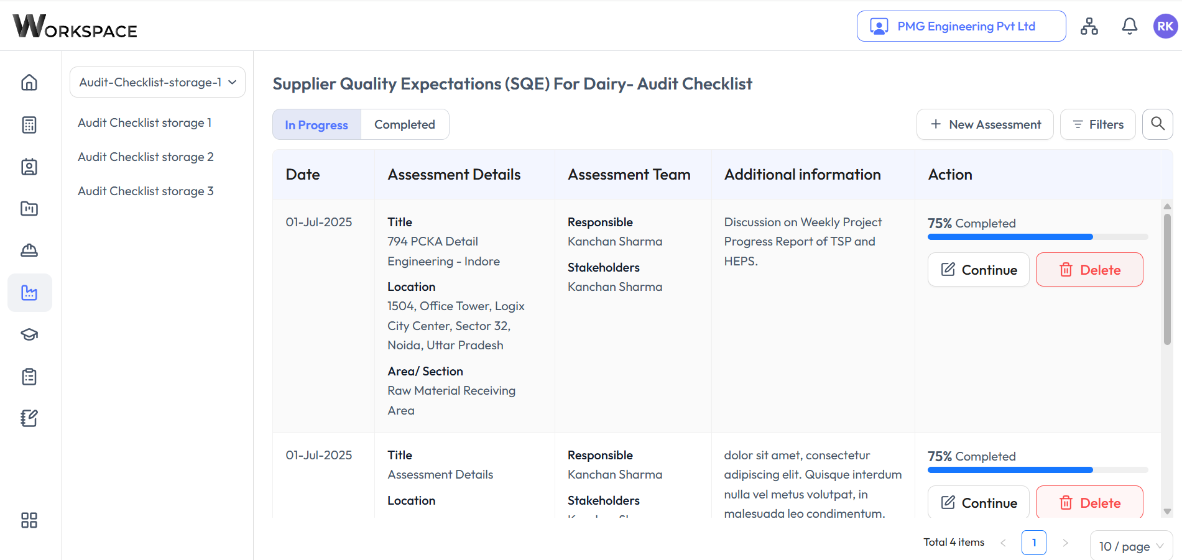1182x560 pixels.
Task: Open the Filters button
Action: tap(1097, 124)
